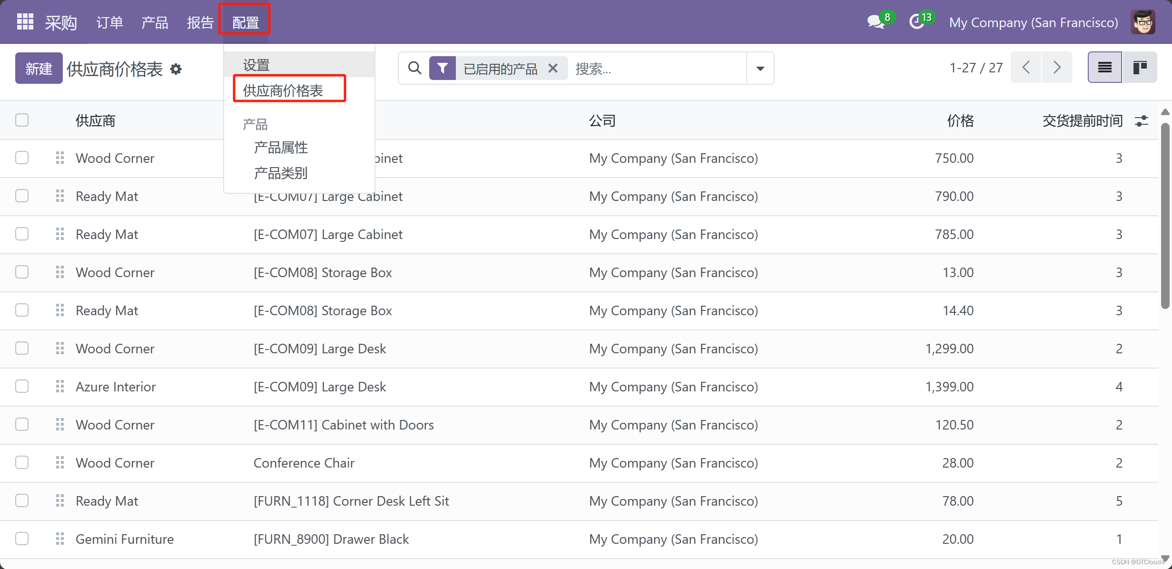
Task: Expand the search options dropdown arrow
Action: pos(760,69)
